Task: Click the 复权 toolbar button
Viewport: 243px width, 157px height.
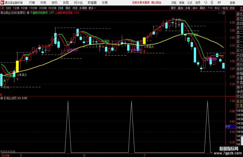Action: pos(173,8)
